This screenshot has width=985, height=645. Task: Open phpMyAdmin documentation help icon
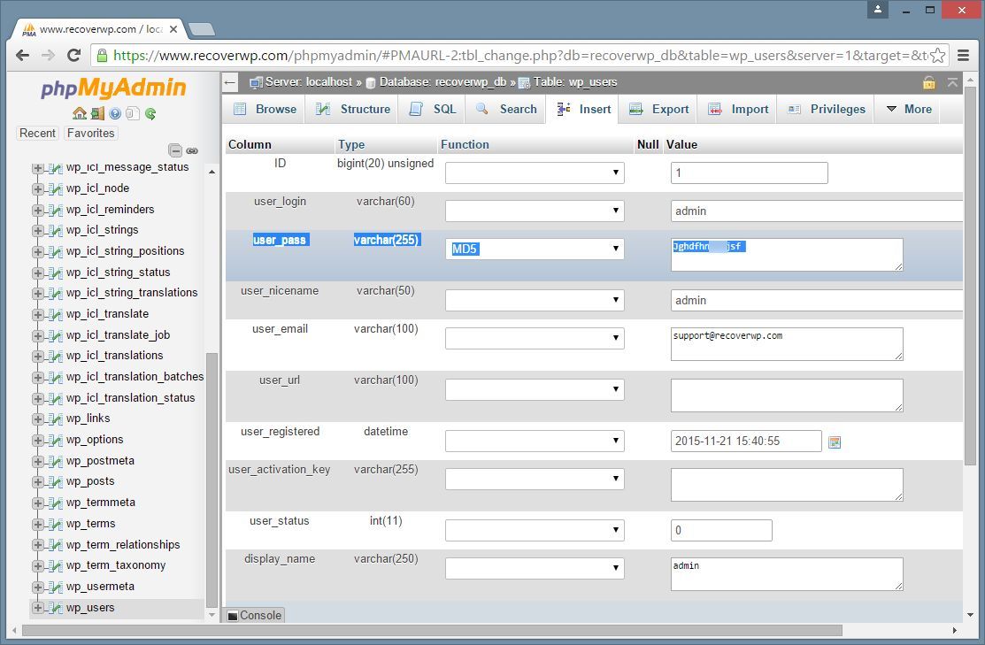pyautogui.click(x=115, y=113)
